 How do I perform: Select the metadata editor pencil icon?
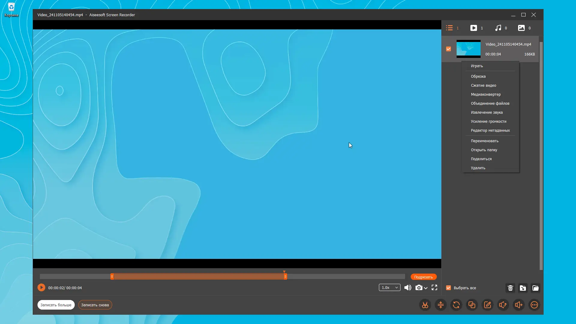pyautogui.click(x=487, y=305)
